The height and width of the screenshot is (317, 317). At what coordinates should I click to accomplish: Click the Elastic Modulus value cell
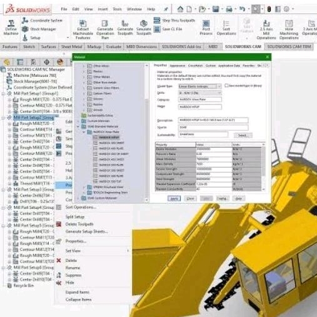pyautogui.click(x=214, y=149)
